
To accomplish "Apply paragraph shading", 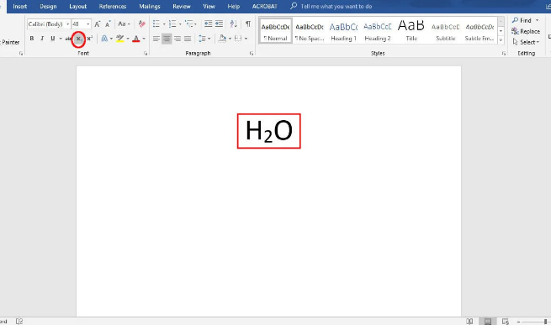I will tap(222, 39).
